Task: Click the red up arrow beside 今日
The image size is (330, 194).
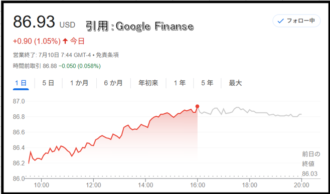Action: 65,41
